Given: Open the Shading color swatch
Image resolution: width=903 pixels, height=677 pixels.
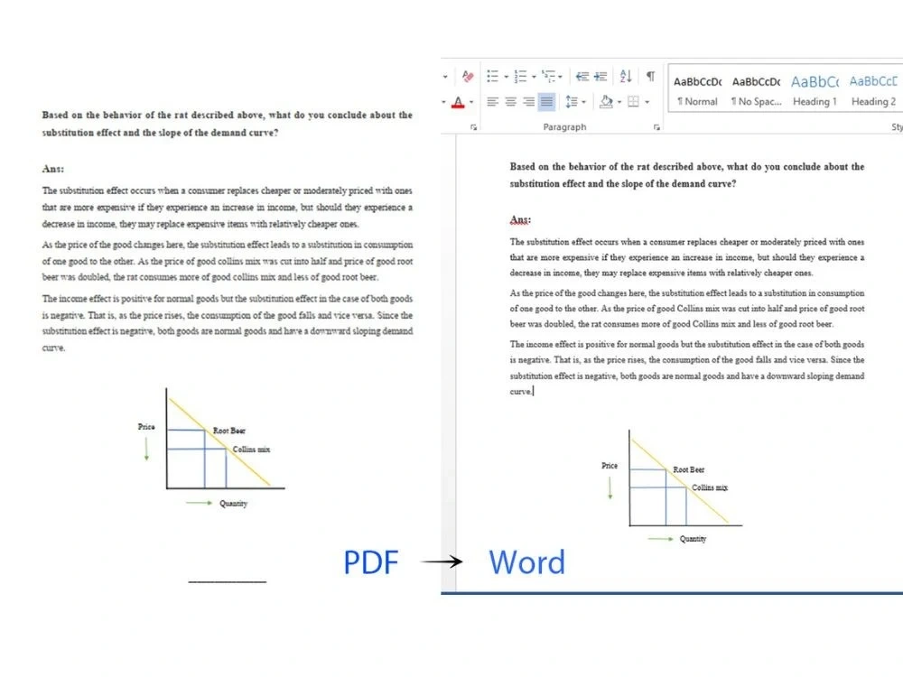Looking at the screenshot, I should 618,101.
